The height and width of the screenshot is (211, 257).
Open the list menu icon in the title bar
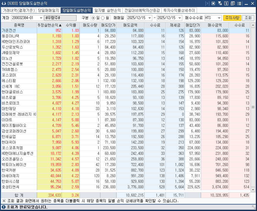[x=240, y=3]
